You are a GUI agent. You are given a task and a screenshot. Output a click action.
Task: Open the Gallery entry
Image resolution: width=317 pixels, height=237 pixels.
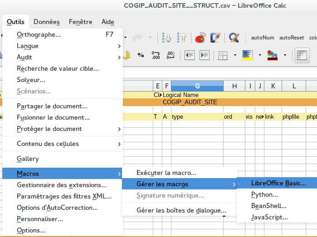click(63, 159)
